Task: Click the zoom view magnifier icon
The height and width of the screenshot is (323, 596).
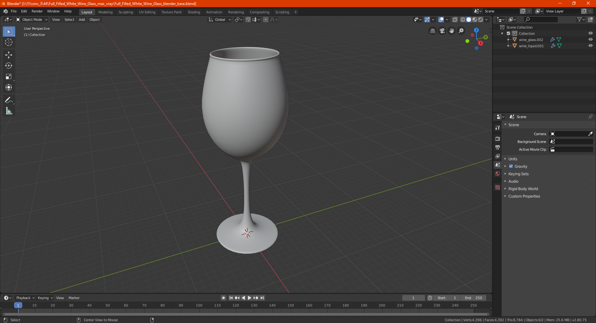Action: (x=461, y=31)
